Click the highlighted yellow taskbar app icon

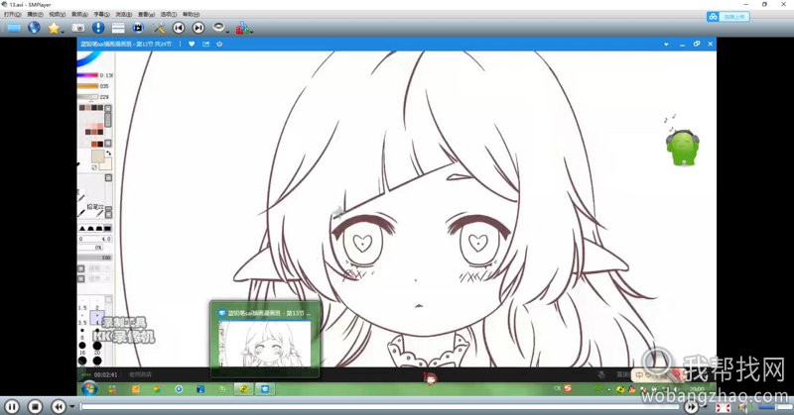coord(243,388)
